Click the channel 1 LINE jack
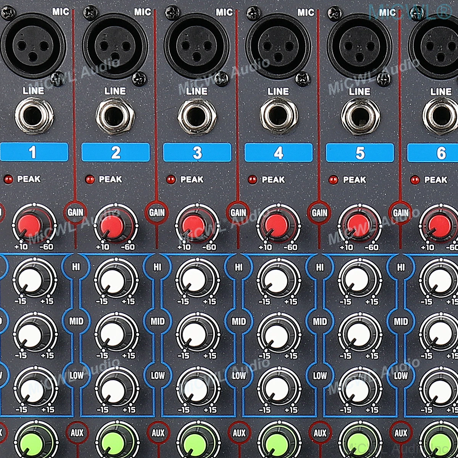 tap(32, 114)
